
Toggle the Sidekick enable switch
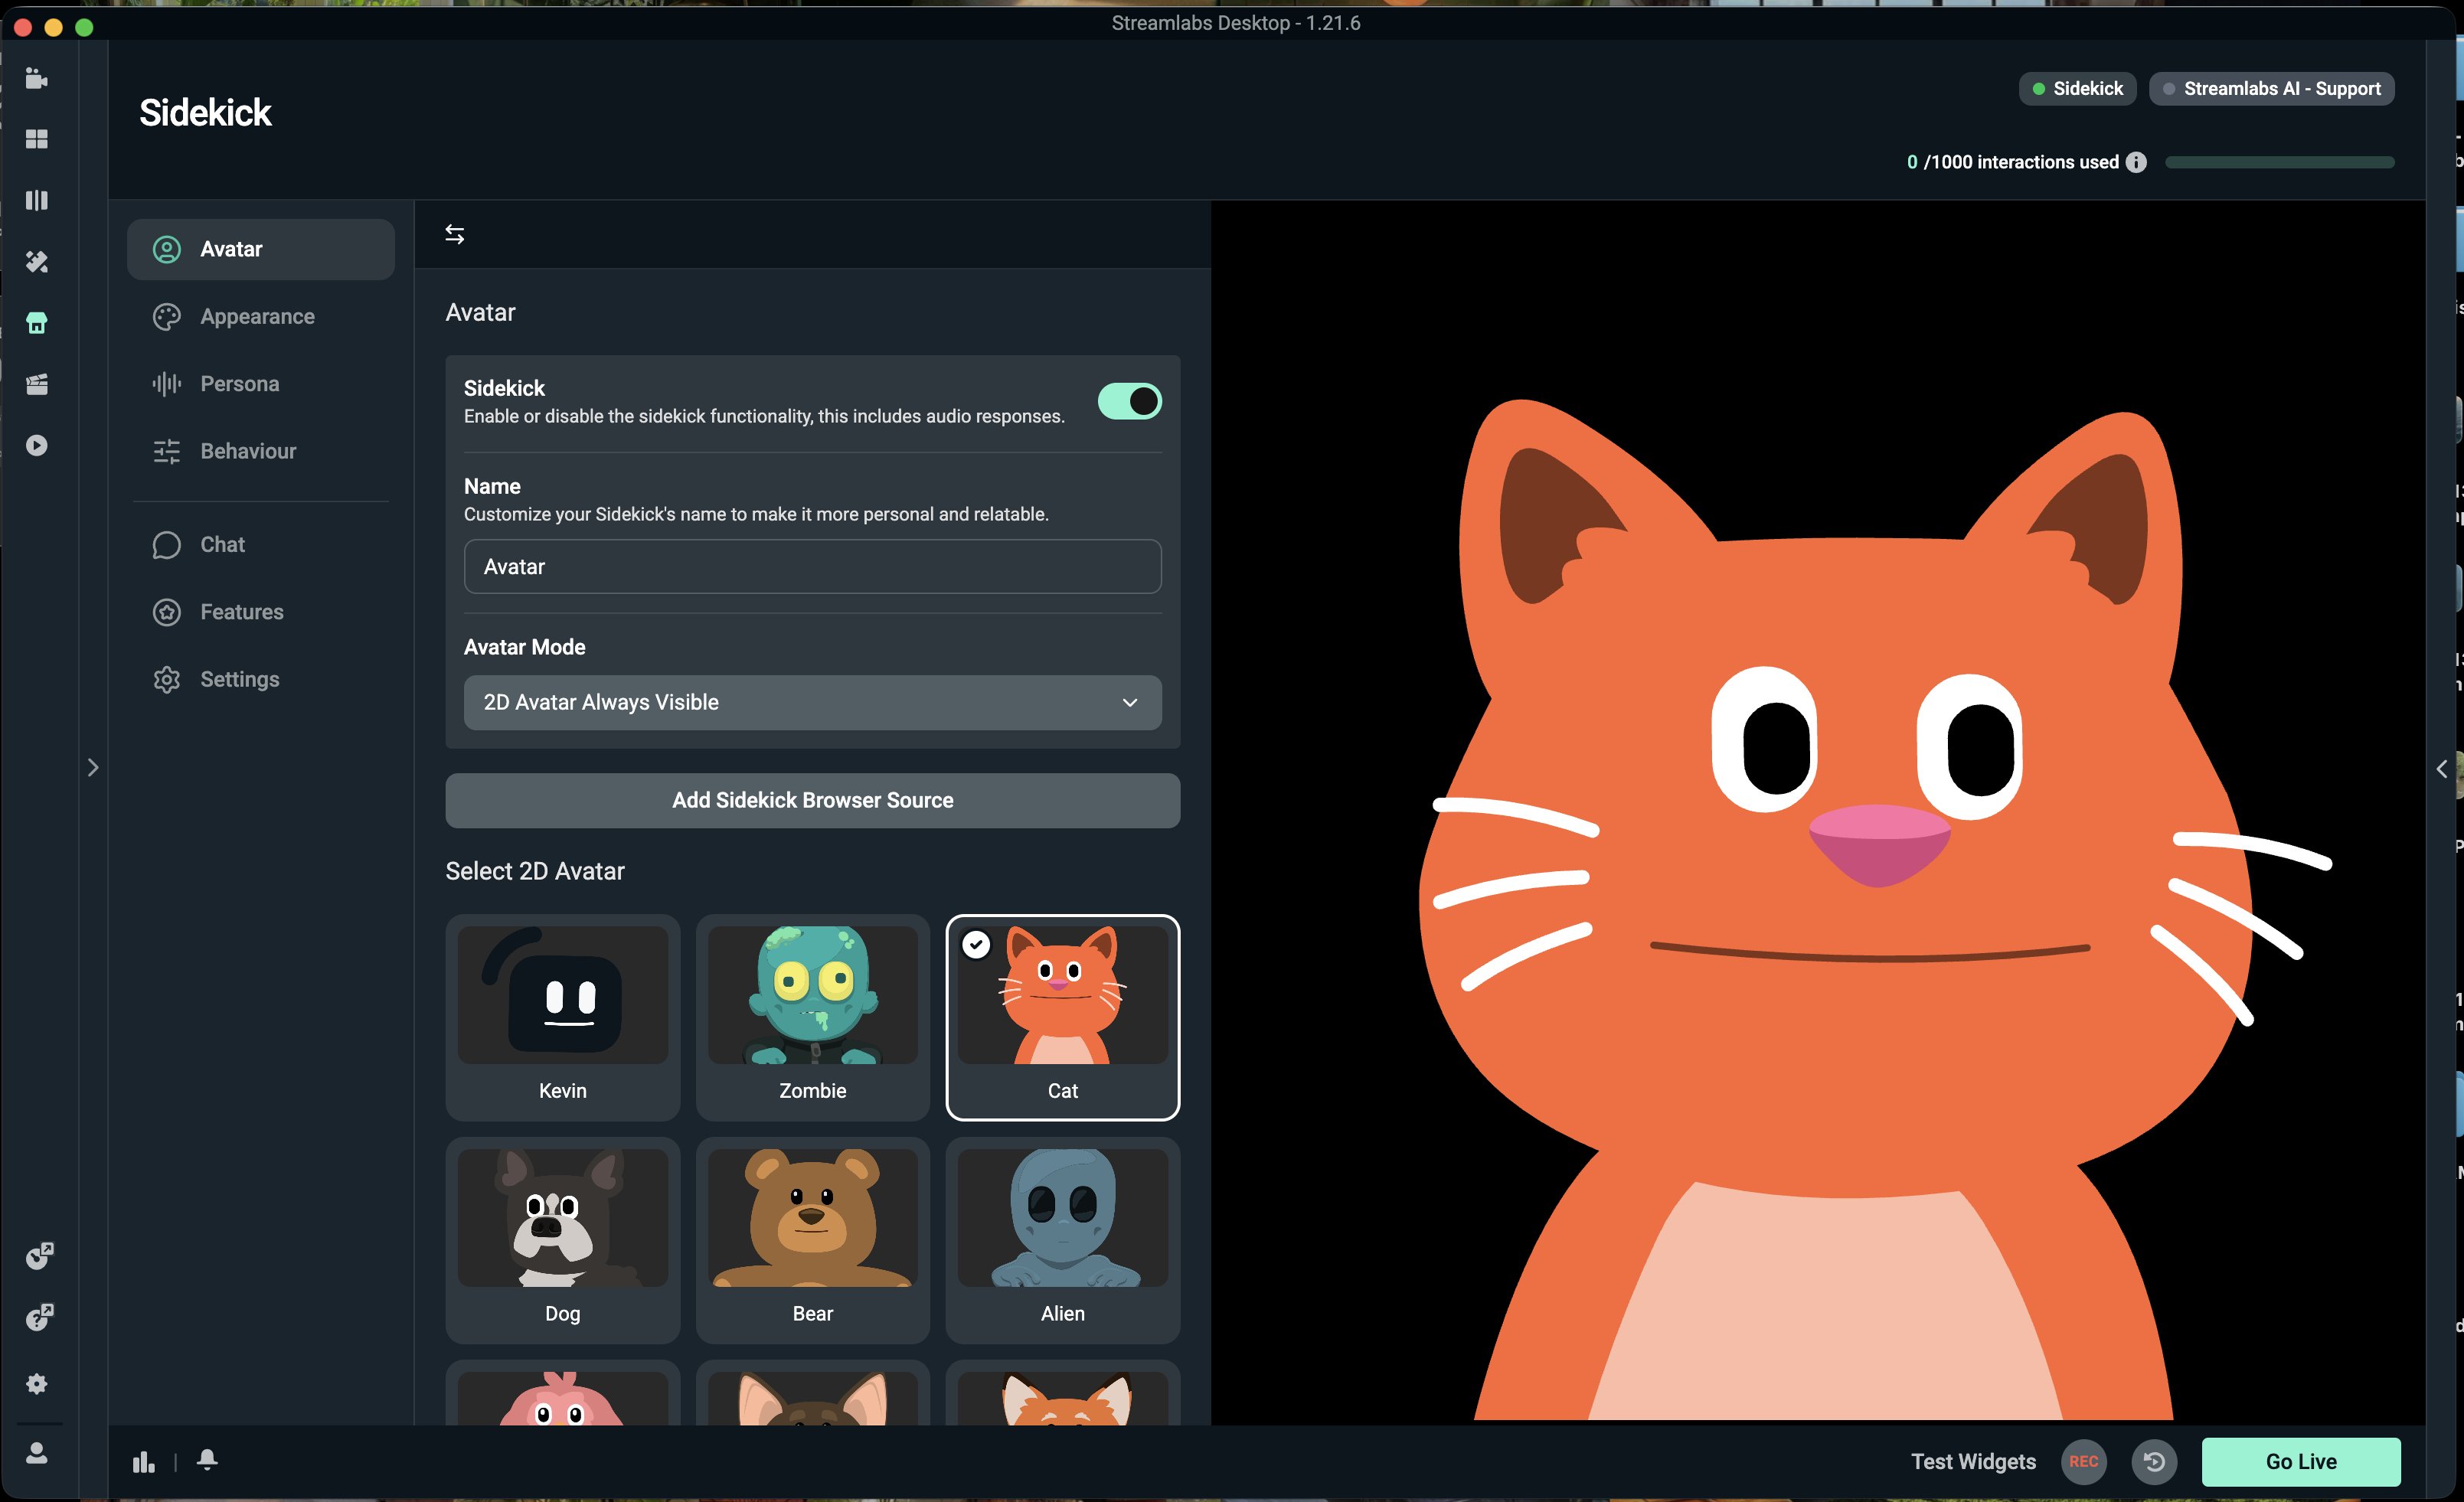pos(1129,401)
